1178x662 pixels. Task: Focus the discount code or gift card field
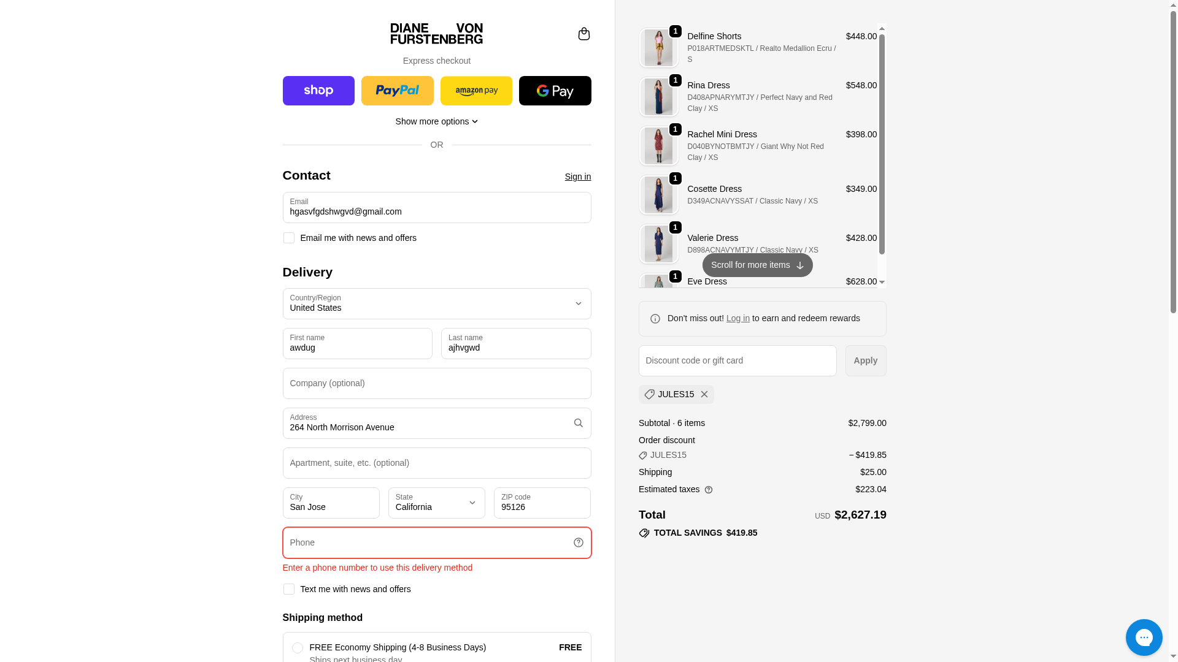click(x=737, y=360)
